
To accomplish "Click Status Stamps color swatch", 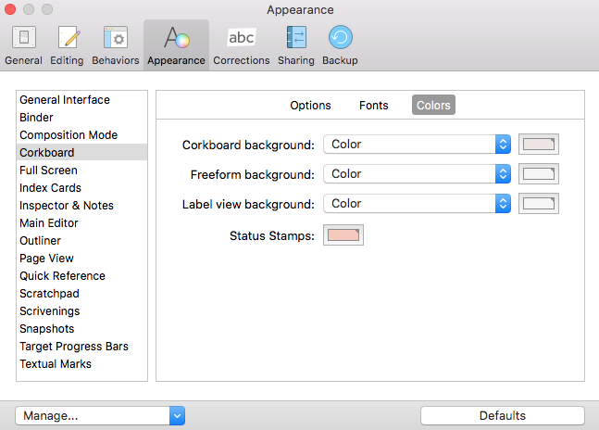I will (343, 235).
